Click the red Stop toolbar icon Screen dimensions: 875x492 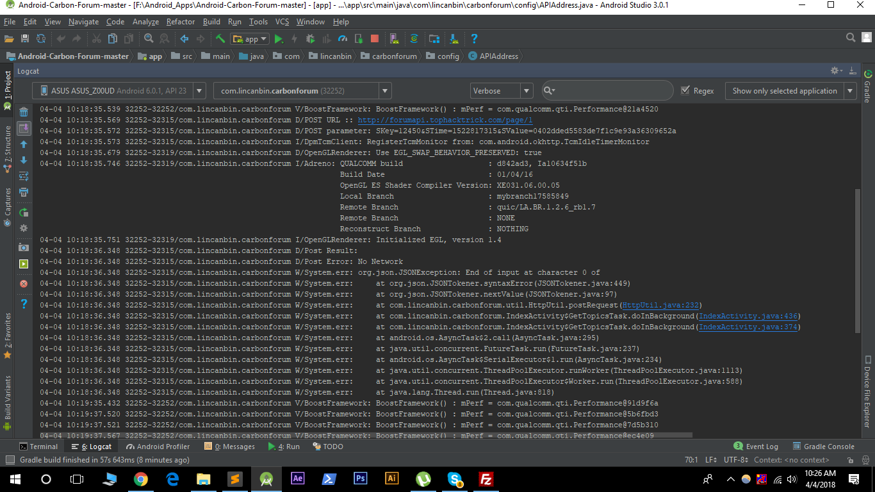tap(375, 39)
